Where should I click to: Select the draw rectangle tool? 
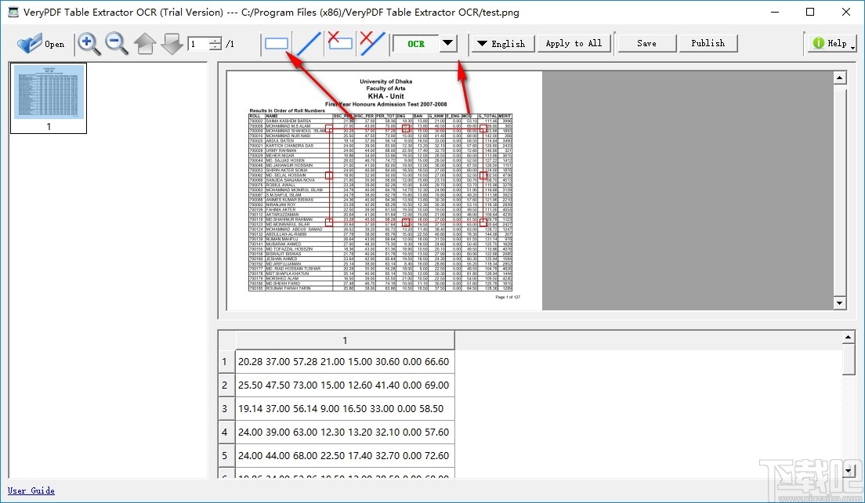tap(278, 44)
